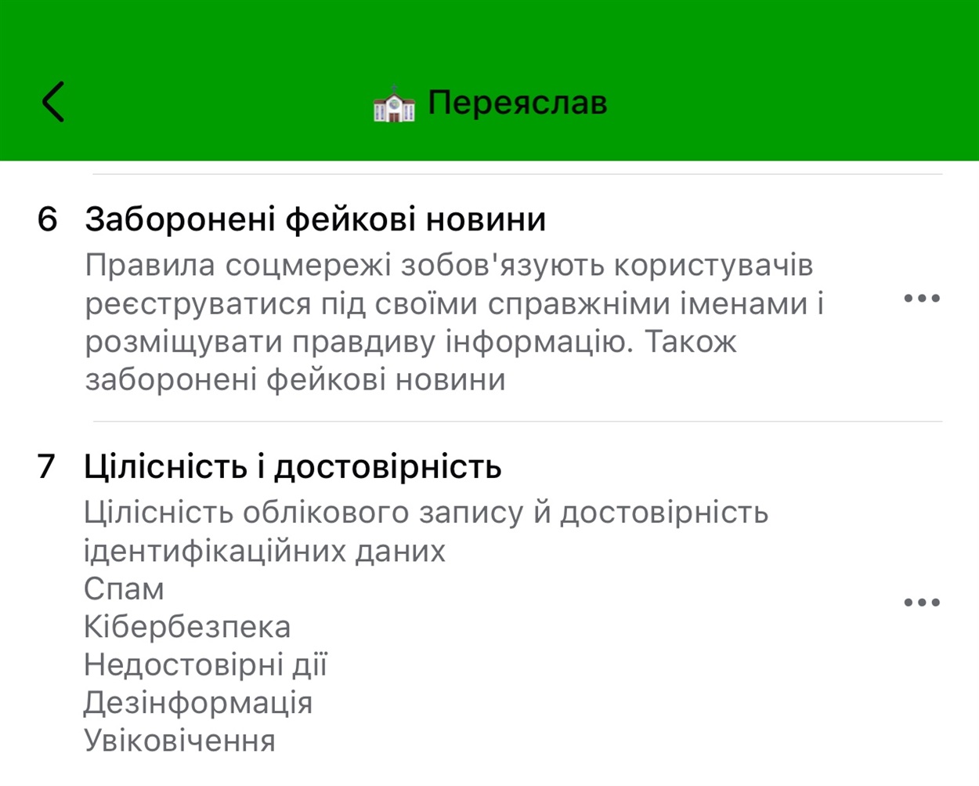Tap the Переяслав group title
The height and width of the screenshot is (786, 979).
click(x=517, y=103)
